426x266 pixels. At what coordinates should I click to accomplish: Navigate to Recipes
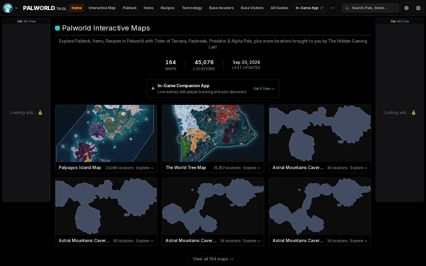click(167, 8)
